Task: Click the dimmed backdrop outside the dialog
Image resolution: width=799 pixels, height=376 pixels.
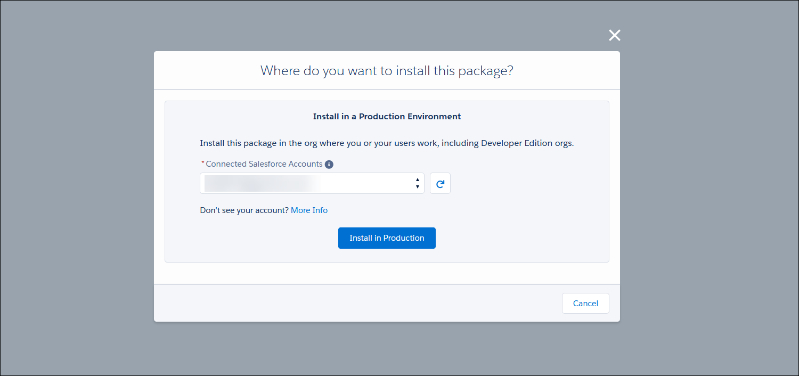Action: click(x=75, y=186)
